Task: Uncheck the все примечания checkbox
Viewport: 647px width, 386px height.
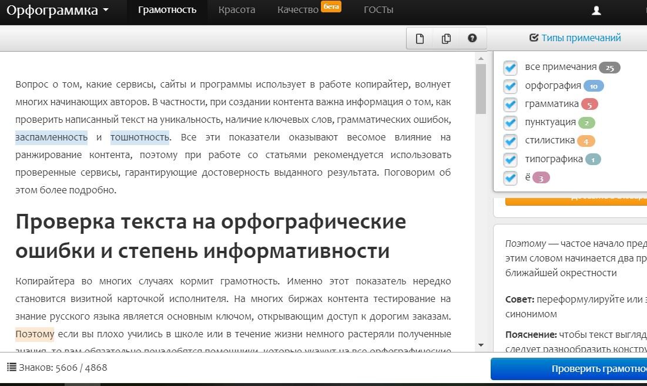Action: [511, 68]
